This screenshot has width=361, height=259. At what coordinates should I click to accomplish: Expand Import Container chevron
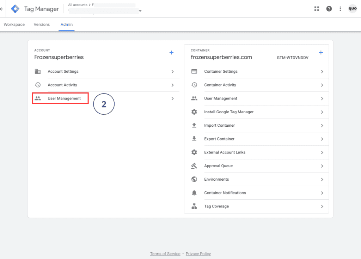coord(322,126)
